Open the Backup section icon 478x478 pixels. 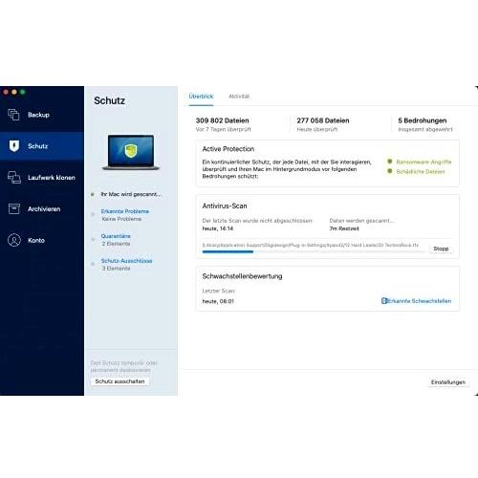[x=13, y=115]
